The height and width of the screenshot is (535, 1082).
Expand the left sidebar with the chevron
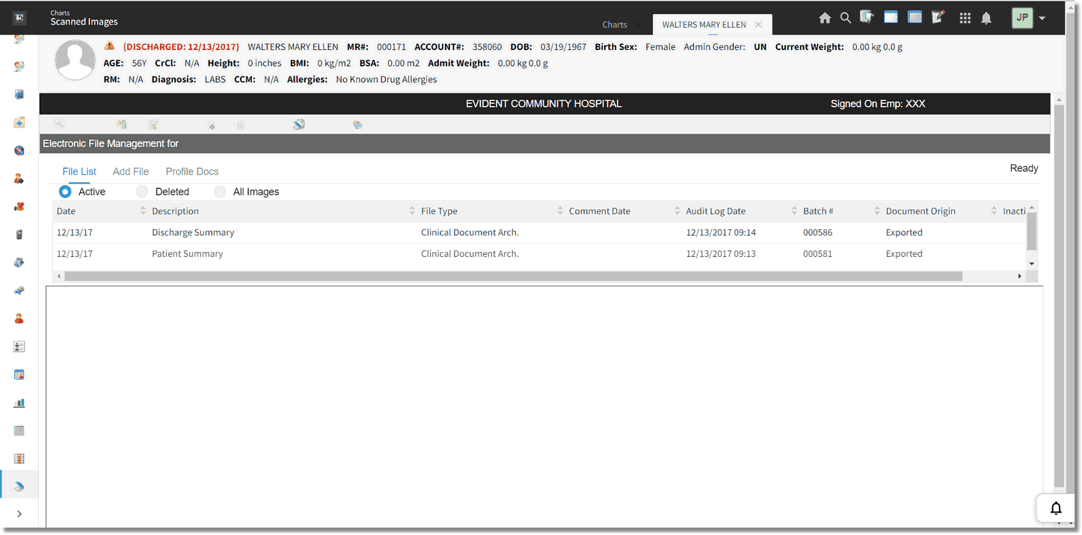(x=19, y=513)
